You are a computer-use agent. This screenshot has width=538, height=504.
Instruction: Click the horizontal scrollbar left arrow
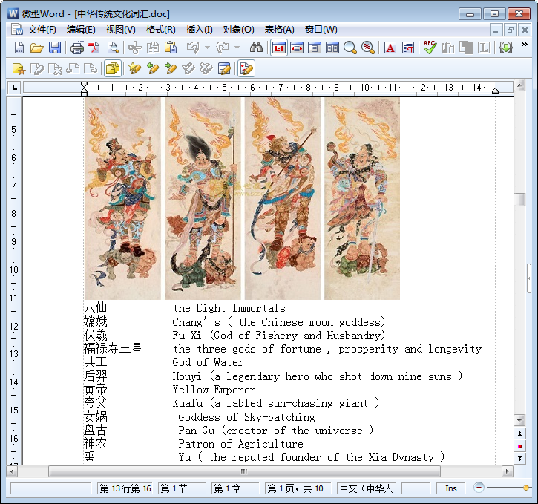[12, 471]
